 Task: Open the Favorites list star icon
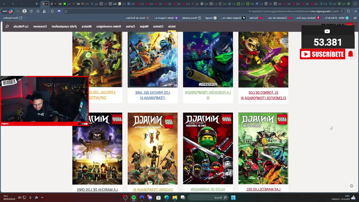tap(38, 11)
